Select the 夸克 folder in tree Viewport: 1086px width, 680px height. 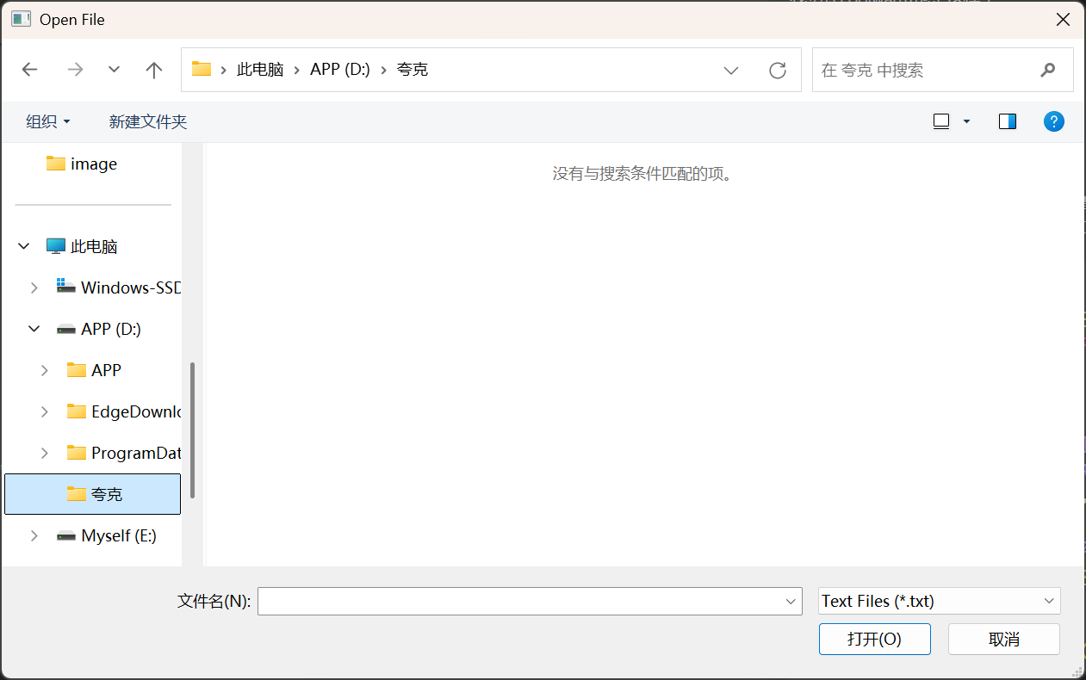click(x=93, y=494)
